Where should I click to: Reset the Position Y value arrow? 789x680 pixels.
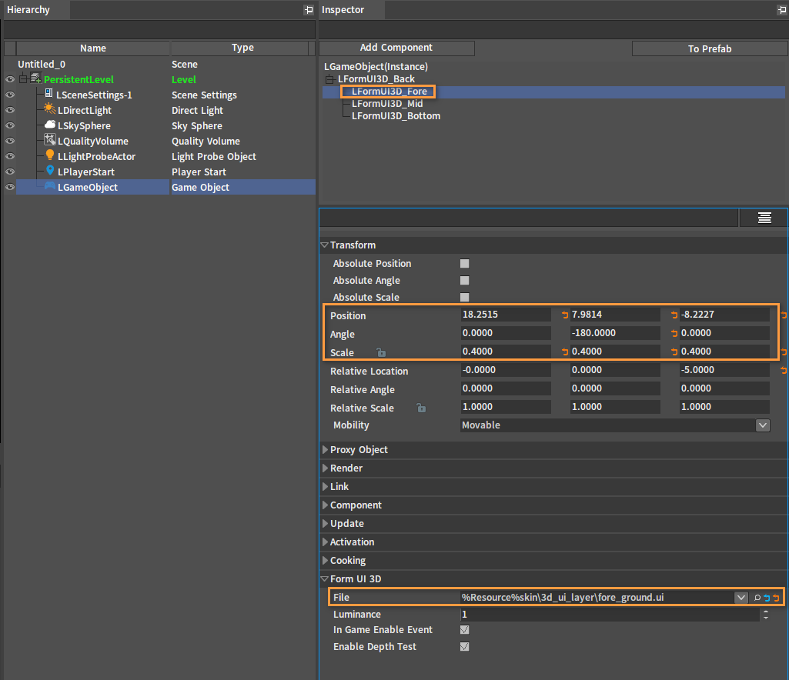(x=674, y=315)
